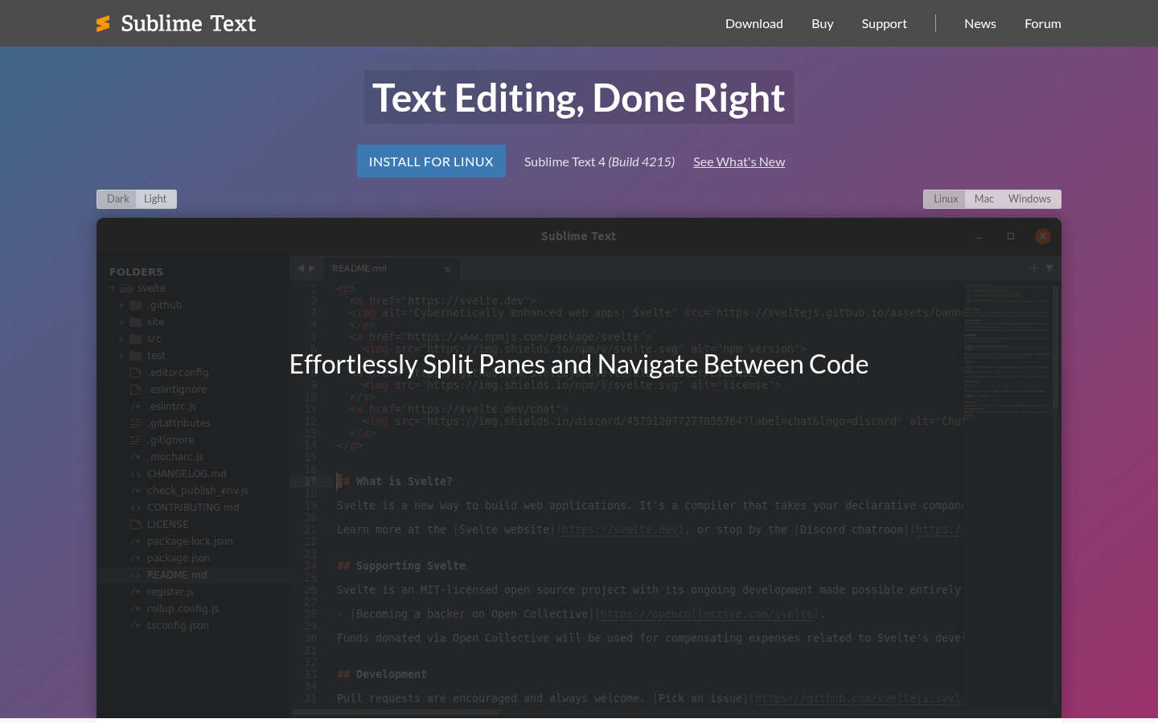Open the See What's New link
Screen dimensions: 1158x723
[739, 161]
